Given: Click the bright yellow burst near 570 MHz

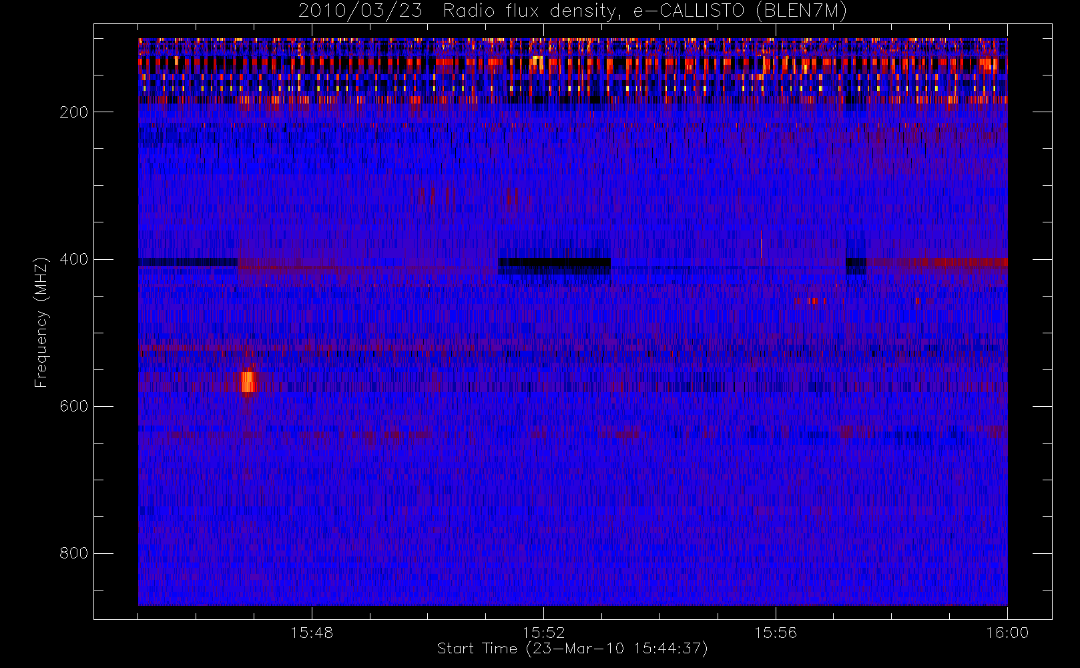Looking at the screenshot, I should pos(248,381).
